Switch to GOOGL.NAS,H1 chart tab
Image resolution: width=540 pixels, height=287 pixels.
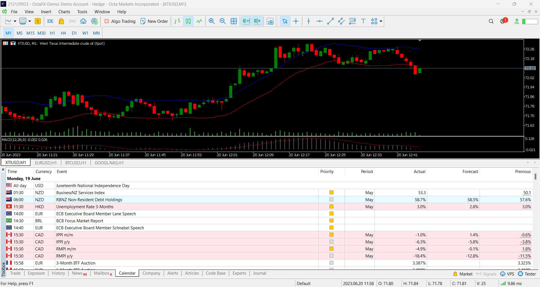coord(109,163)
